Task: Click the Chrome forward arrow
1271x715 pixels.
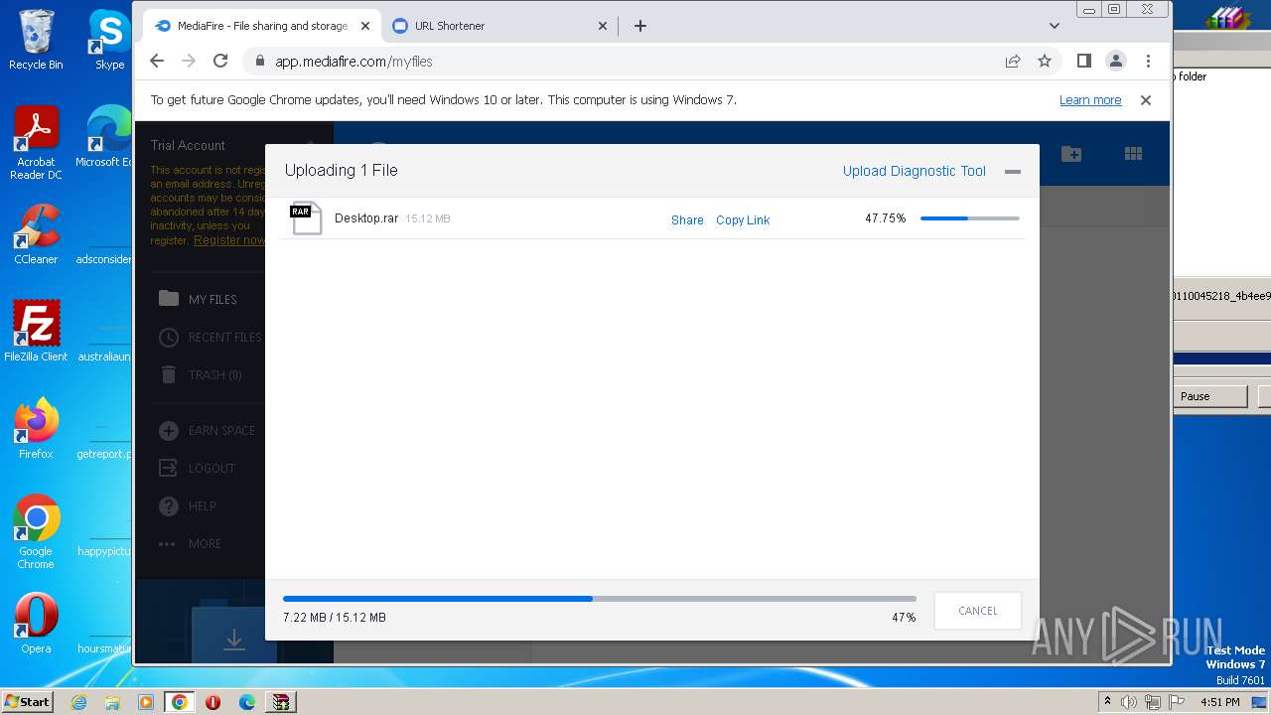Action: tap(189, 61)
